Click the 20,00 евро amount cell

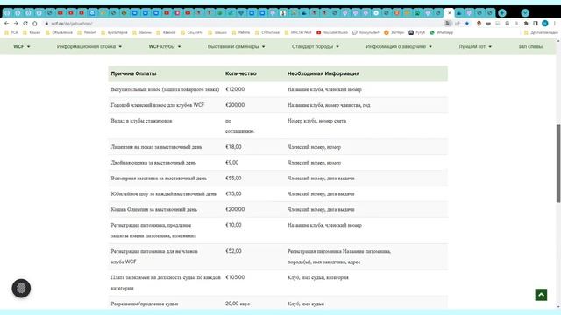(238, 304)
